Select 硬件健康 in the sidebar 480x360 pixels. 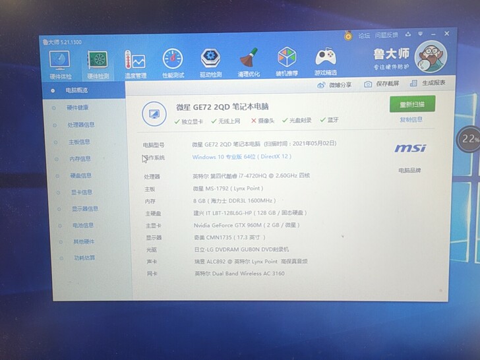pyautogui.click(x=78, y=107)
